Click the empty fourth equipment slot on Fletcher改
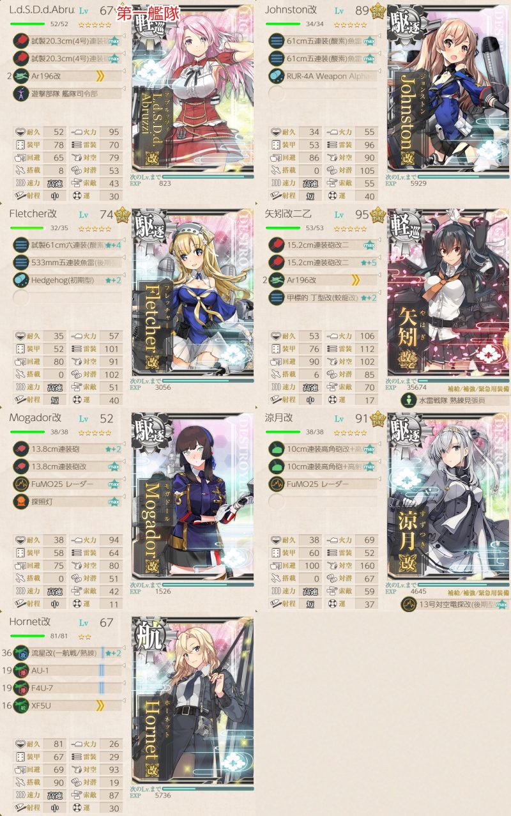Screen dimensions: 511x816 tap(20, 296)
